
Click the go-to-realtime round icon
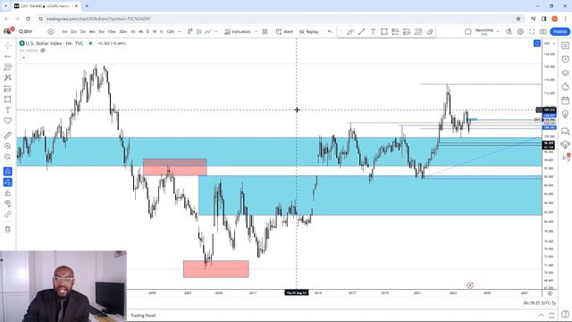[470, 285]
